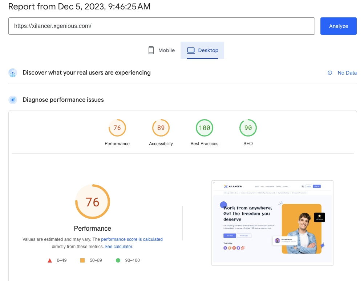This screenshot has height=281, width=364.
Task: Click 'Diagnose performance issues' heading
Action: tap(63, 100)
